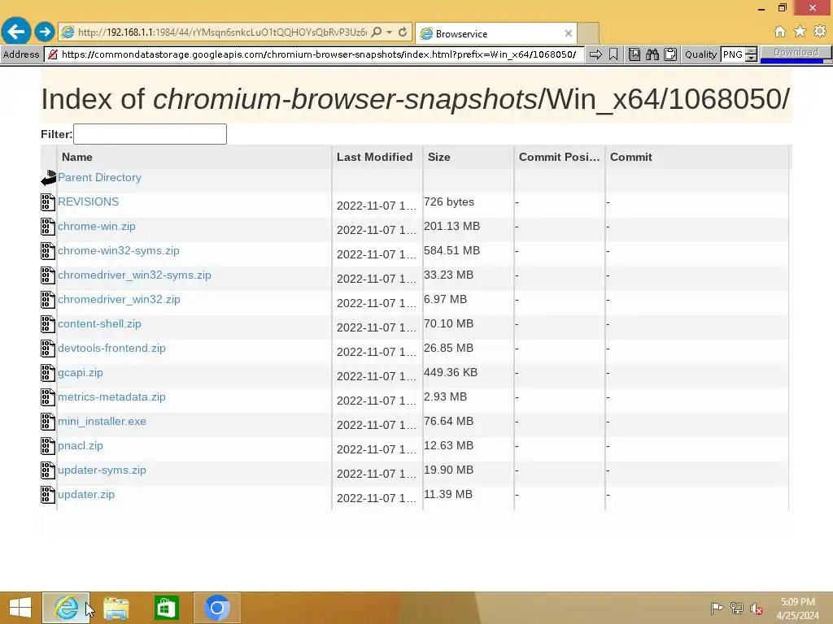Open the pnacl.zip link
This screenshot has height=624, width=833.
pyautogui.click(x=81, y=446)
